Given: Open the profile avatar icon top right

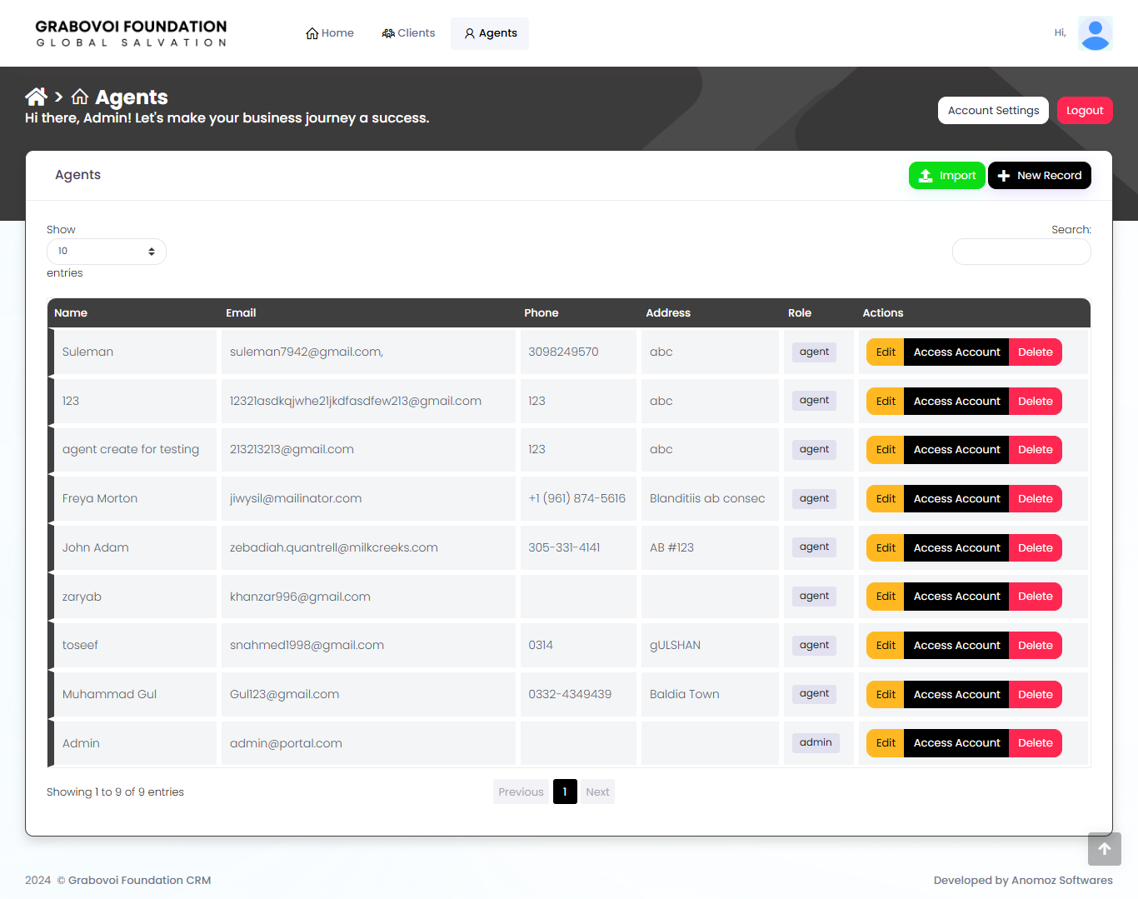Looking at the screenshot, I should tap(1095, 33).
